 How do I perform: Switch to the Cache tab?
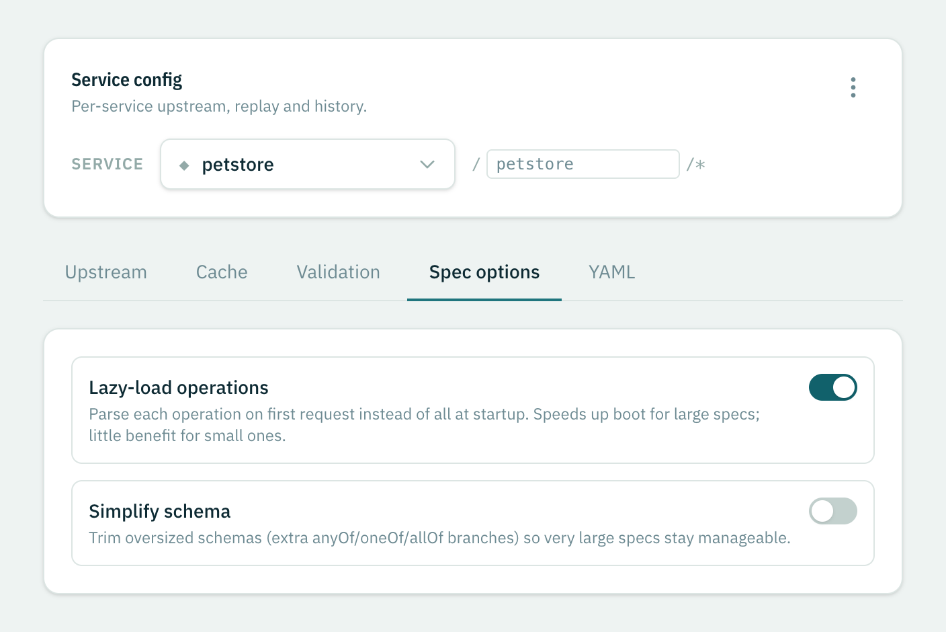point(222,272)
